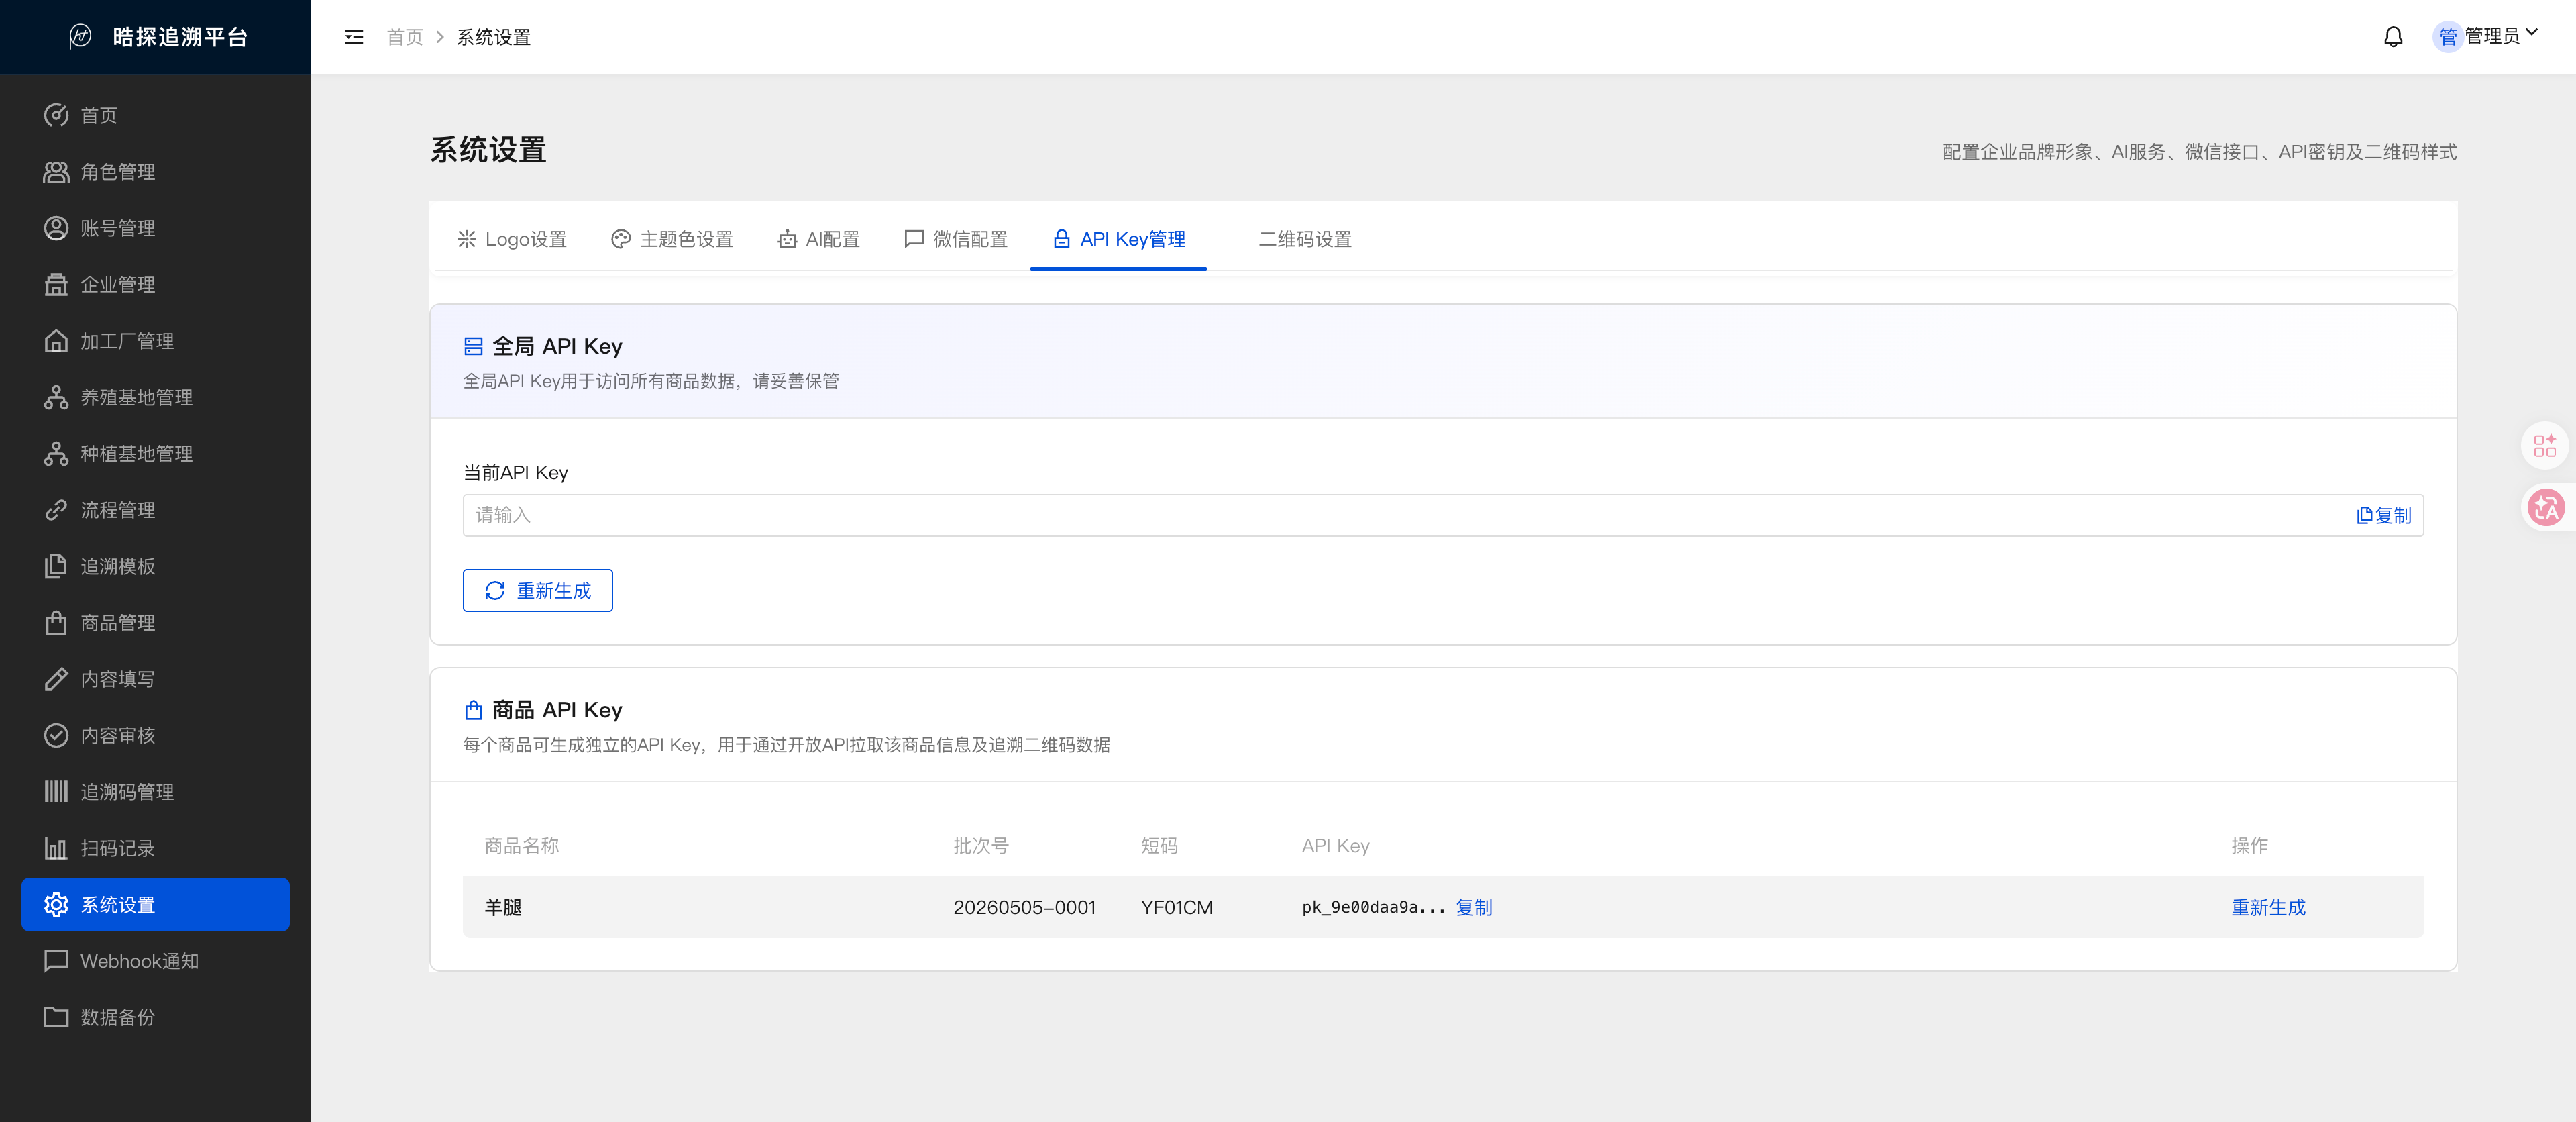
Task: Click the 内容填写 pencil icon
Action: [x=56, y=679]
